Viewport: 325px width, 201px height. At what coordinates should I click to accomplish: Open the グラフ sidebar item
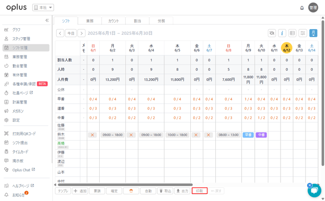(x=17, y=30)
